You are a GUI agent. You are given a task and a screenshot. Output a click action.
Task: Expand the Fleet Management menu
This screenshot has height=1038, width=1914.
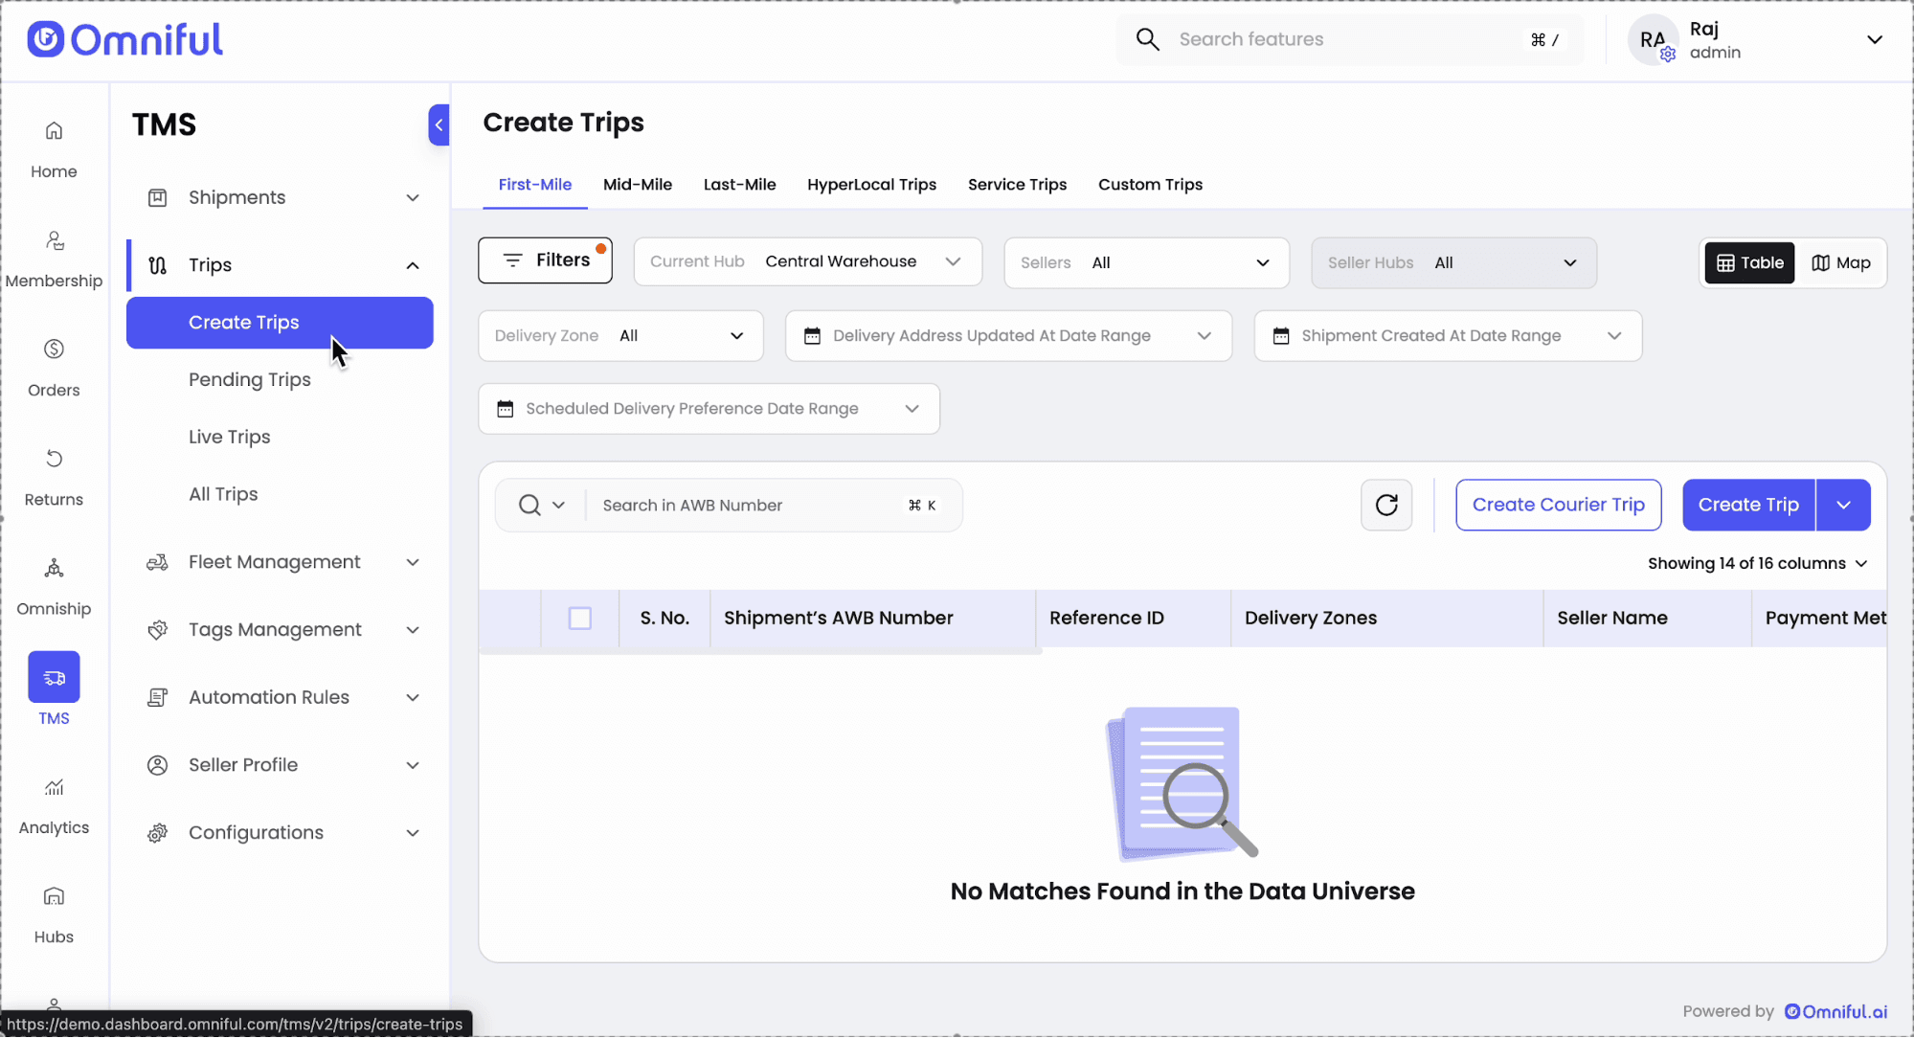coord(280,562)
